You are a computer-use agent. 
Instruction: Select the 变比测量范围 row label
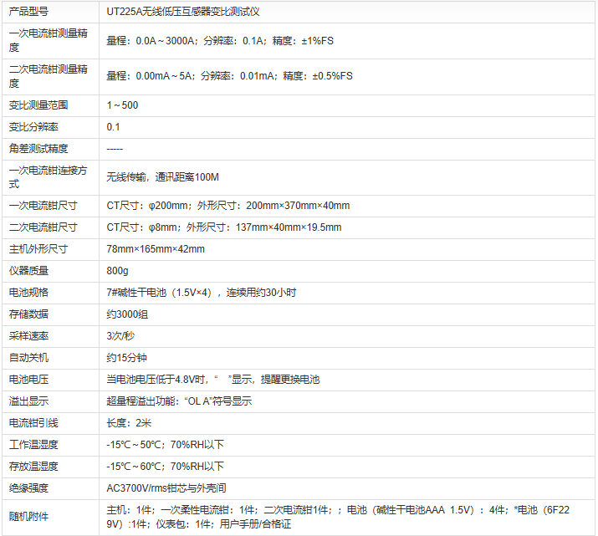tap(38, 105)
